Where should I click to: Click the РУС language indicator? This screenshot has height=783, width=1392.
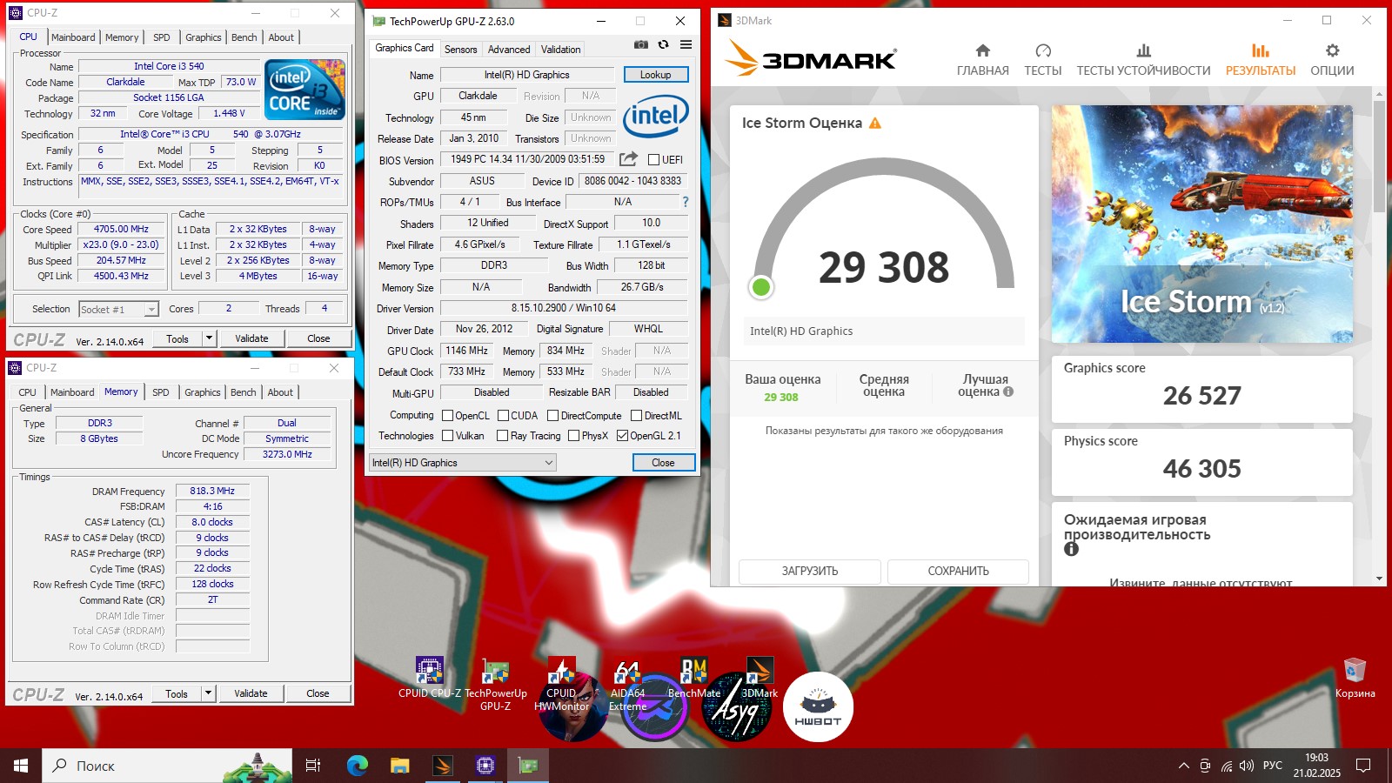(x=1273, y=766)
